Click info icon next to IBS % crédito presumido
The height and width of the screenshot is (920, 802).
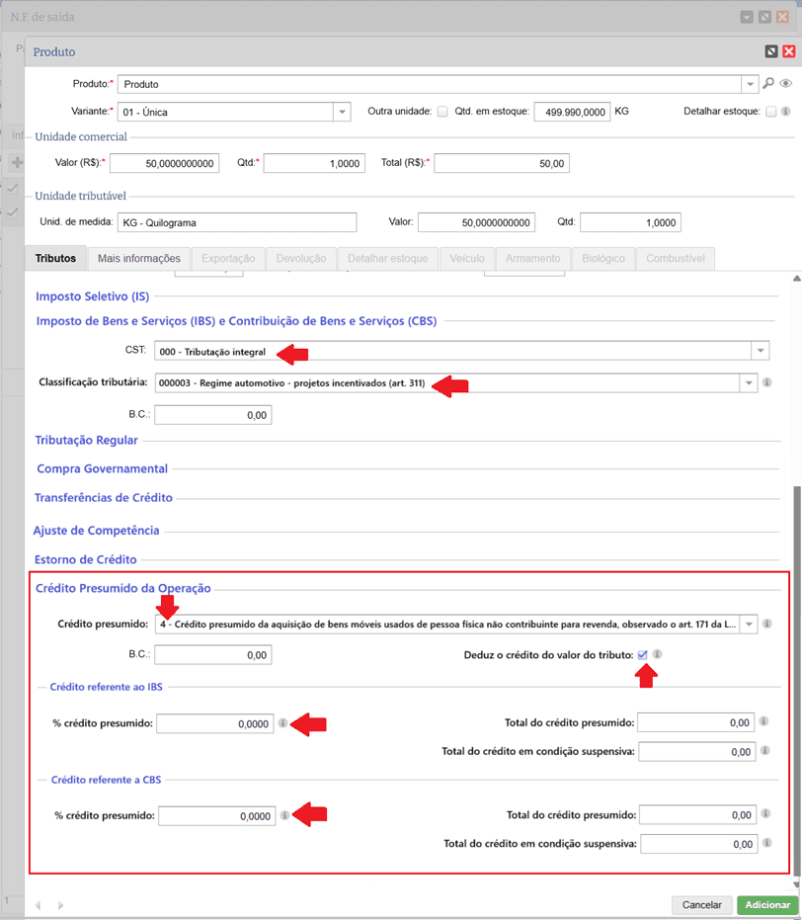point(282,723)
